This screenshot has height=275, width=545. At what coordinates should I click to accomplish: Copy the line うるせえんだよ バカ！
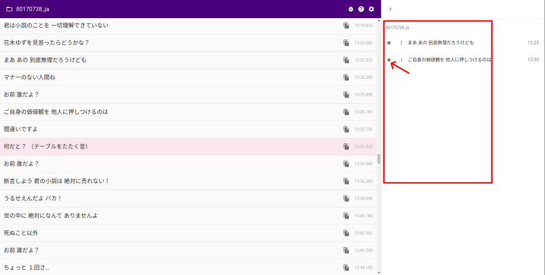[x=346, y=198]
